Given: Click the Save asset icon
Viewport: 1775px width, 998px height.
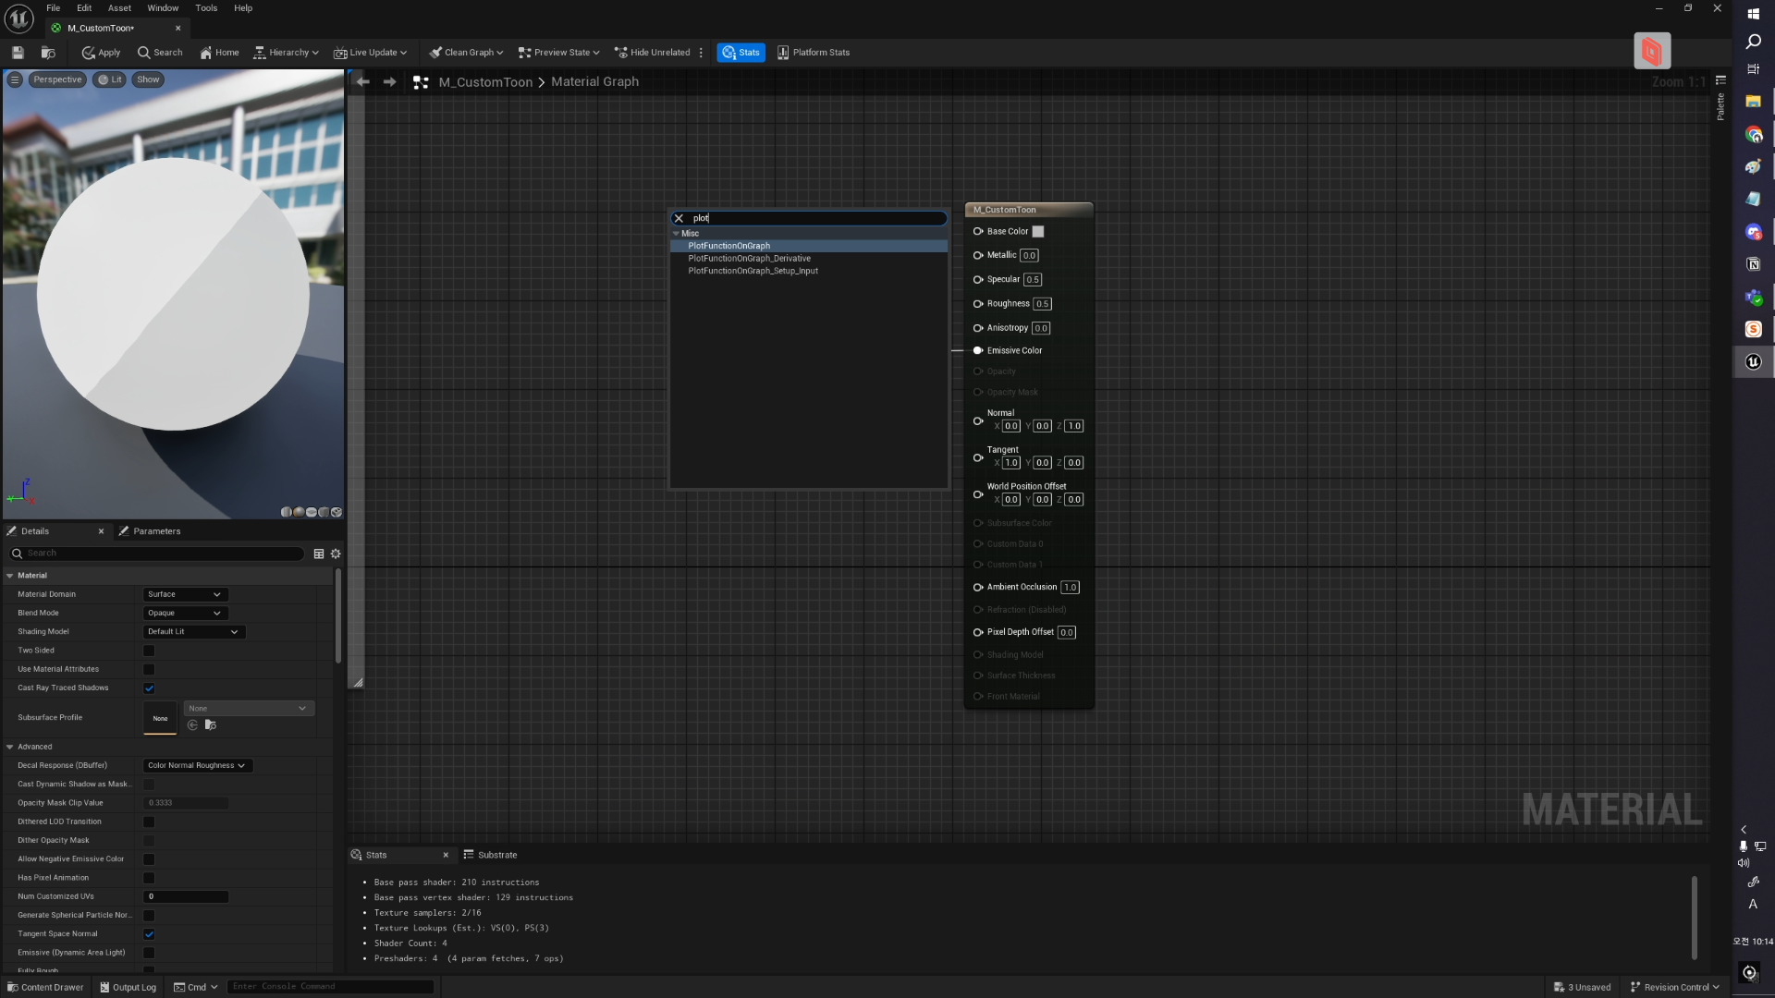Looking at the screenshot, I should click(x=18, y=53).
